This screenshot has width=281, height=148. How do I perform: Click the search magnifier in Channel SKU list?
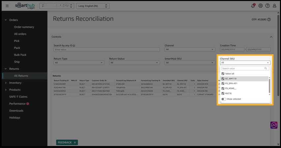266,68
